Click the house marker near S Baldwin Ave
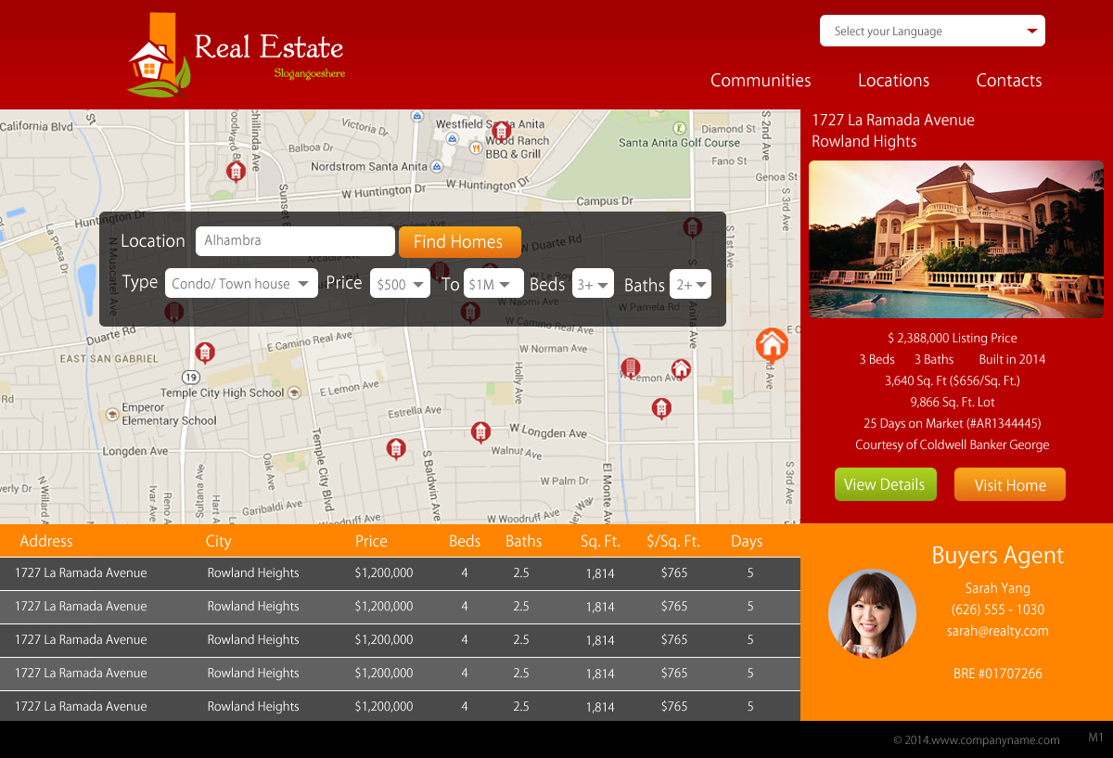The height and width of the screenshot is (758, 1113). point(396,448)
